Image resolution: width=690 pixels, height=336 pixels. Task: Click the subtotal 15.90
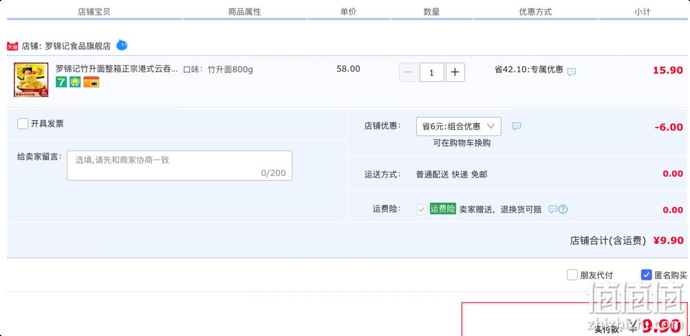point(668,70)
